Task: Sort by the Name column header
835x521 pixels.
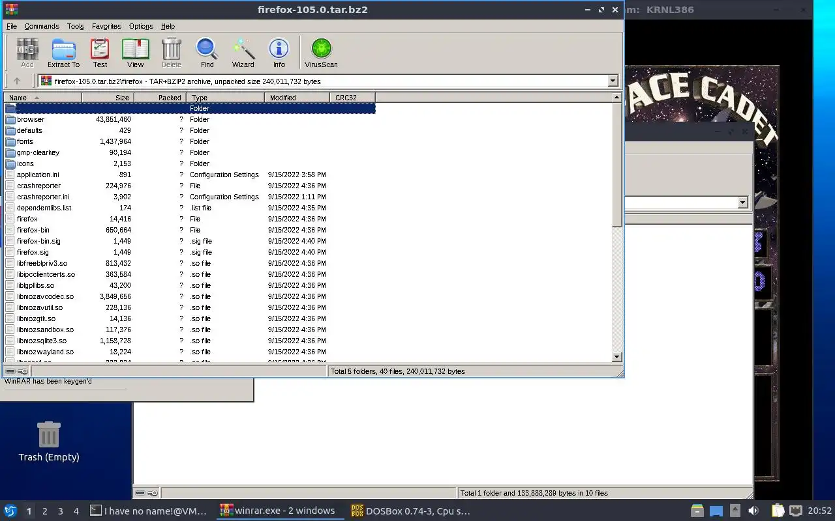Action: tap(42, 98)
